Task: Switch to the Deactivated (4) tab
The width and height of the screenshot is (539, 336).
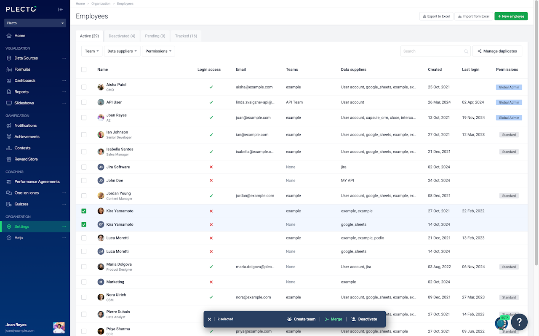Action: [x=122, y=36]
